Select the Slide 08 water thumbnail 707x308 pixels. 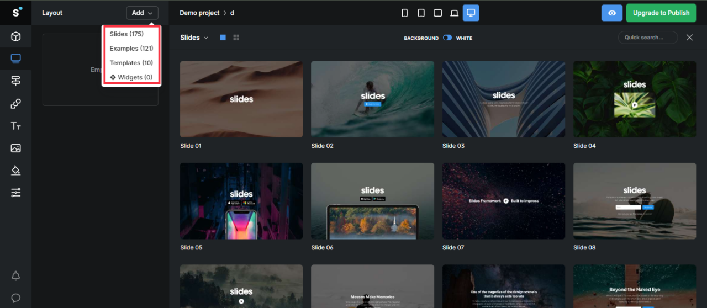635,201
